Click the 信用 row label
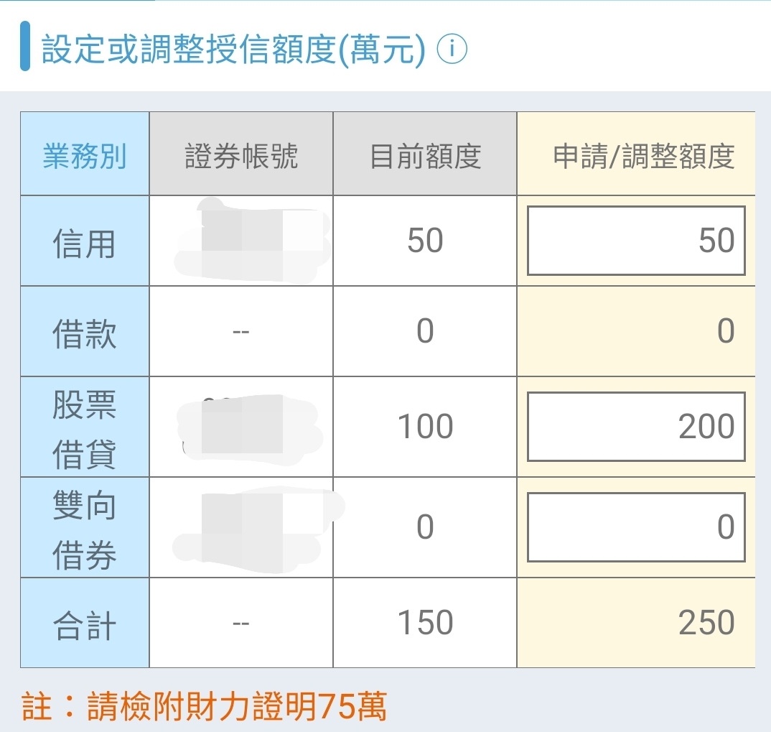This screenshot has width=771, height=732. coord(84,240)
